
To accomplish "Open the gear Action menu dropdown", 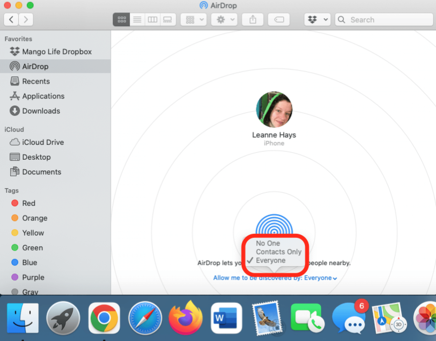I will [x=224, y=20].
